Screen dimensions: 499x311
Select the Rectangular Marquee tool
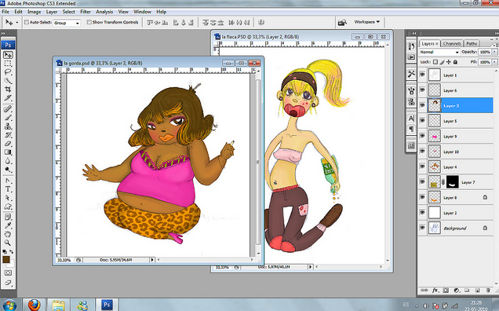coord(8,64)
